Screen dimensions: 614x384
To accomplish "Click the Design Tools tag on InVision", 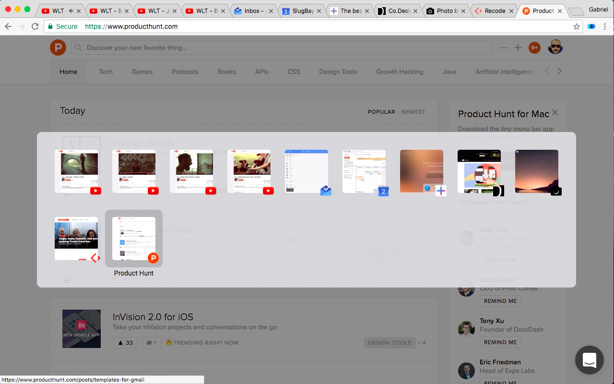I will 390,343.
